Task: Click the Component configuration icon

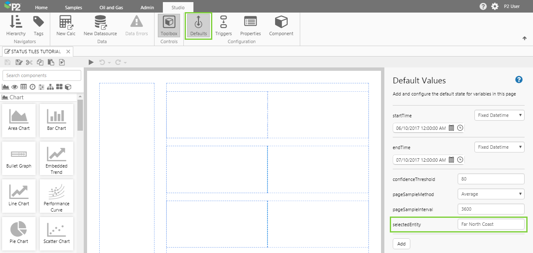Action: (x=281, y=26)
